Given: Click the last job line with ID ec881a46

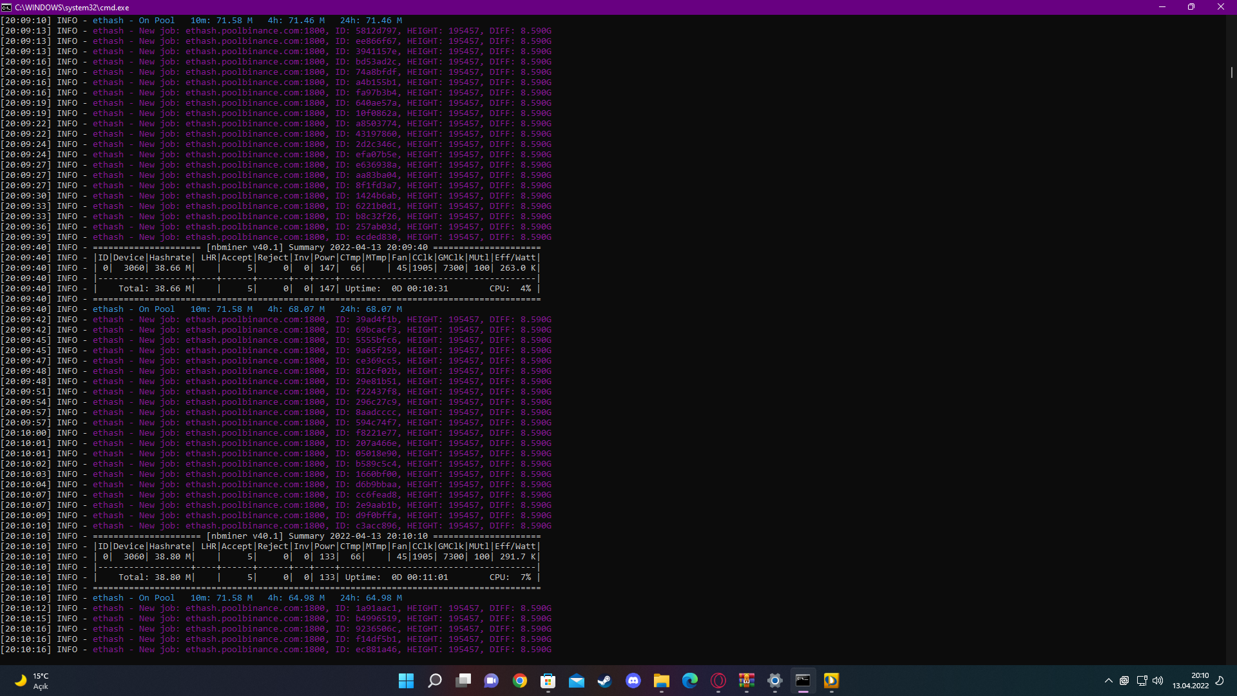Looking at the screenshot, I should pos(276,650).
